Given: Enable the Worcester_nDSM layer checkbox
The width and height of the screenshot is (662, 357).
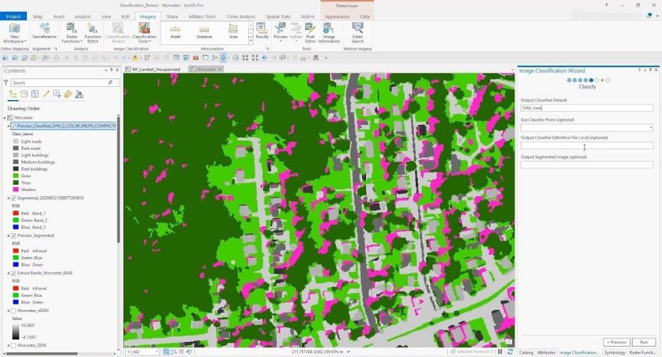Looking at the screenshot, I should coord(14,311).
